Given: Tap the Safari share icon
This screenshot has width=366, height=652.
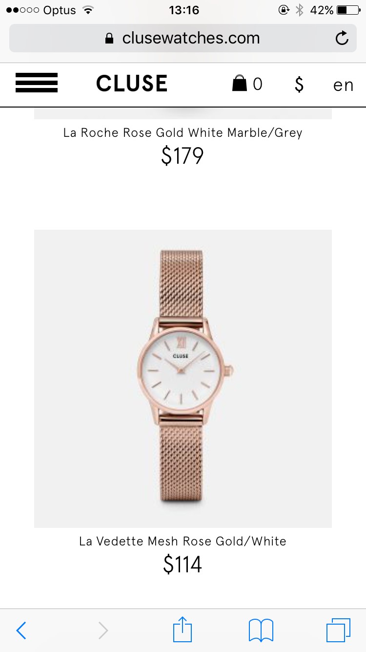Looking at the screenshot, I should (x=183, y=629).
